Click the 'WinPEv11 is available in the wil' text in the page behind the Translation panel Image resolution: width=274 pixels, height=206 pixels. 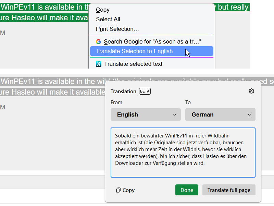coord(55,82)
